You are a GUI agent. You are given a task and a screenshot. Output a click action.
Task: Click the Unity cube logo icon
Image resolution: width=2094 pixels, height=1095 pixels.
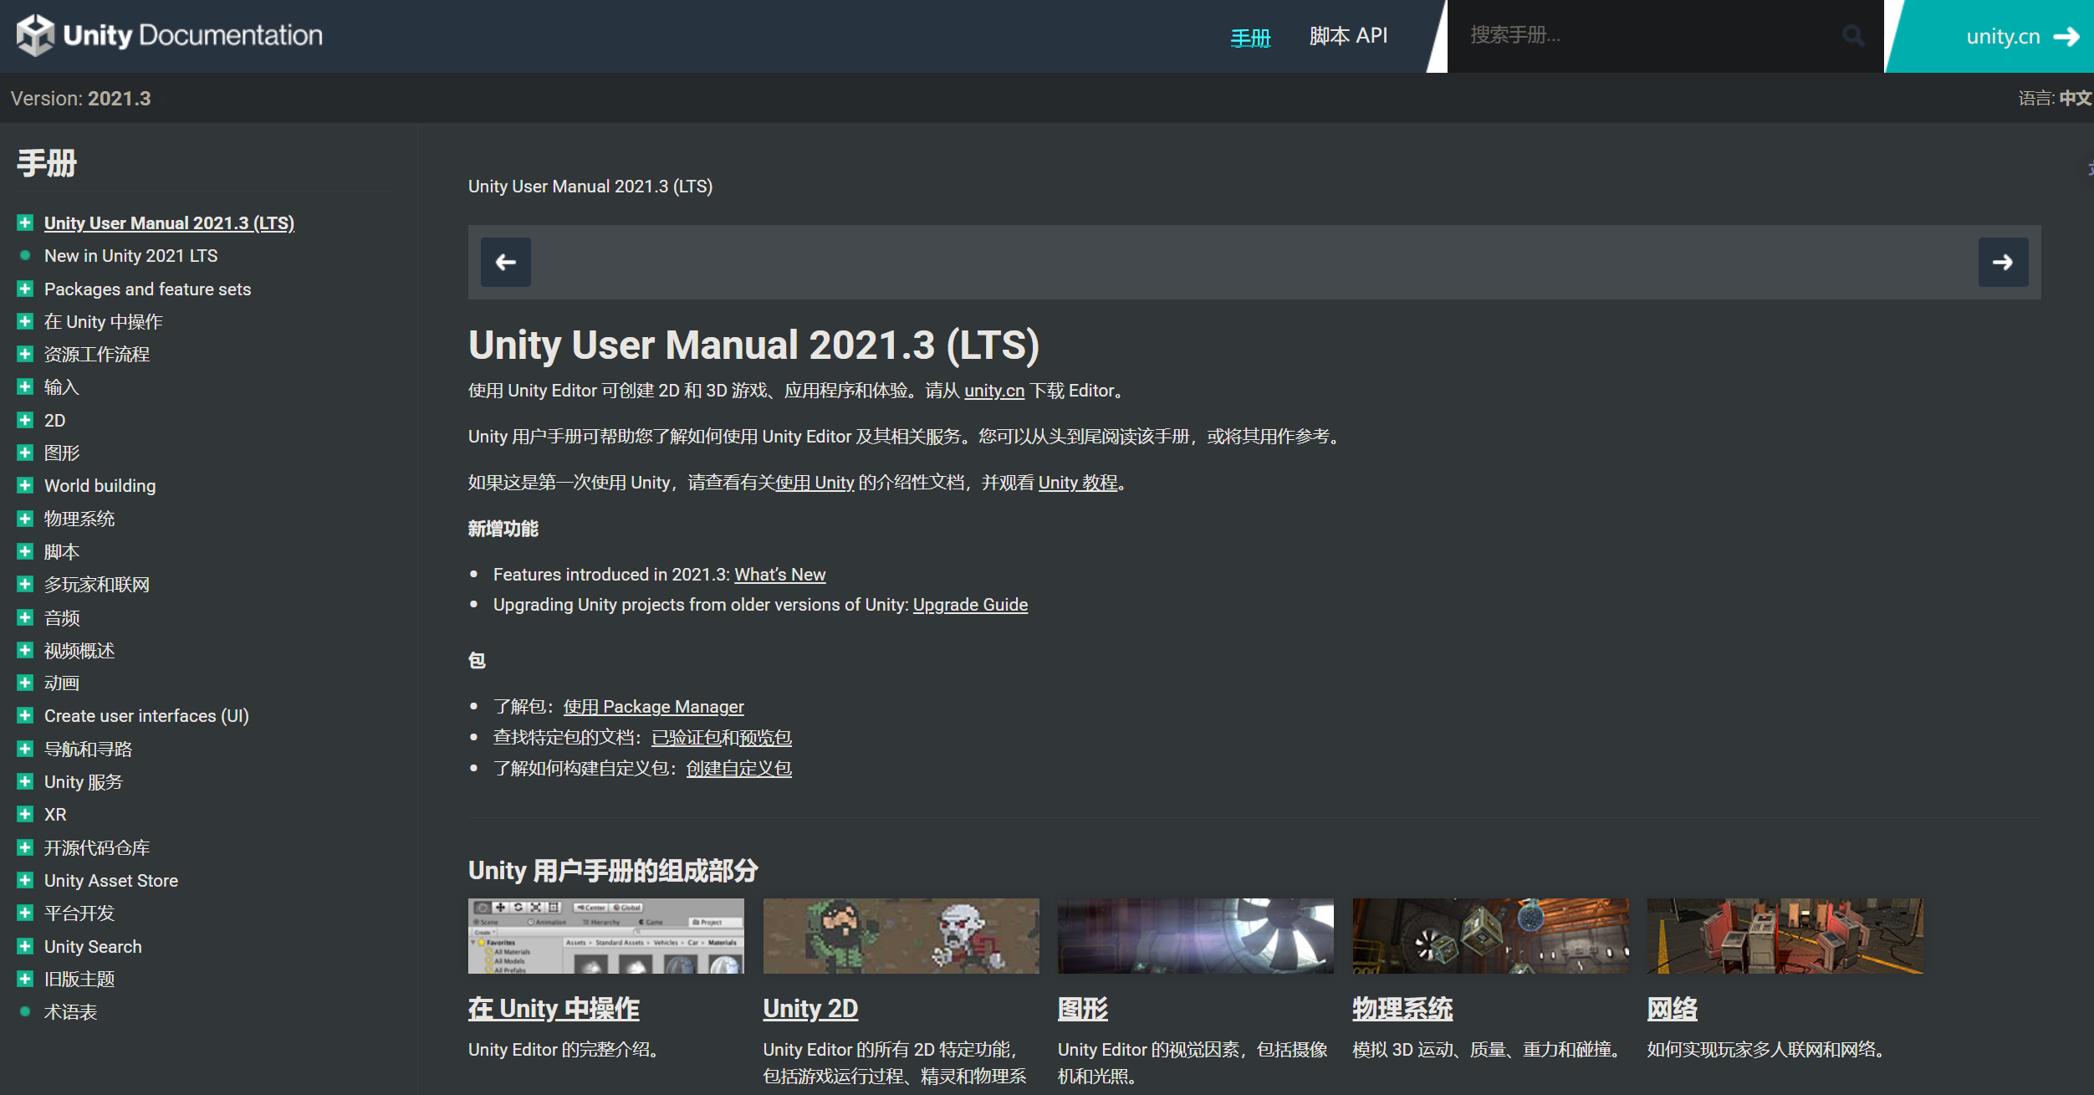click(35, 35)
